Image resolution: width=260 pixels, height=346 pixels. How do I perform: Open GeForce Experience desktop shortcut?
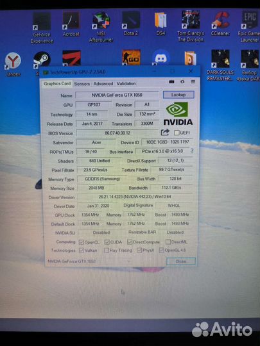[42, 27]
